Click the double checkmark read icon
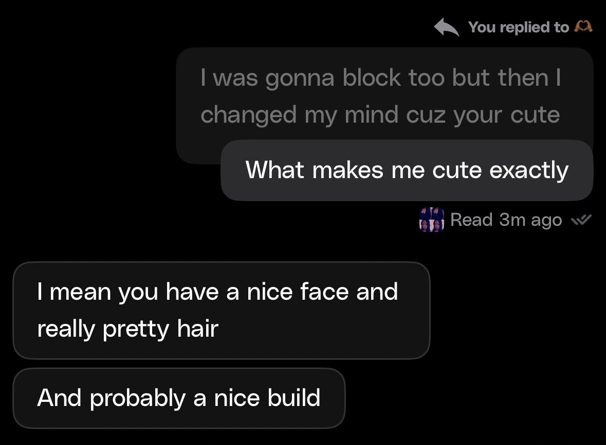This screenshot has height=445, width=606. click(581, 220)
